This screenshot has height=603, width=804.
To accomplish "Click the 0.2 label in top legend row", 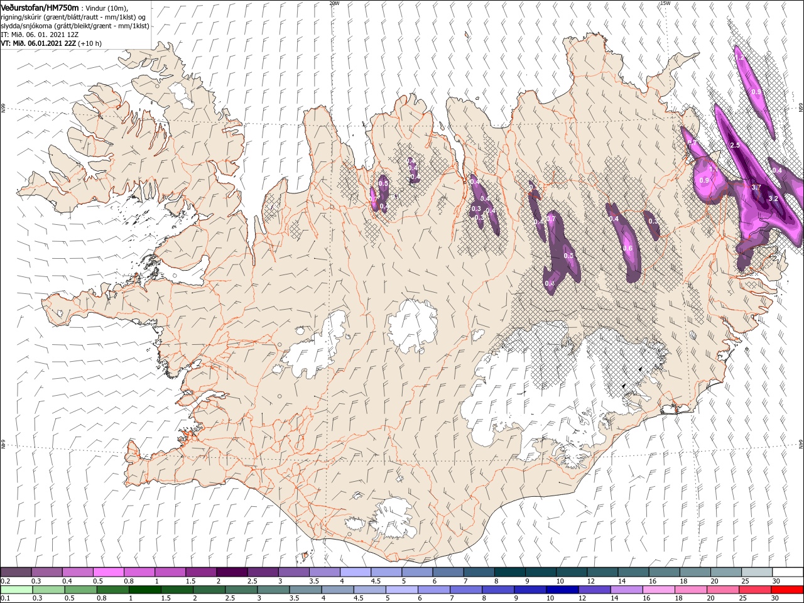I will tap(5, 581).
